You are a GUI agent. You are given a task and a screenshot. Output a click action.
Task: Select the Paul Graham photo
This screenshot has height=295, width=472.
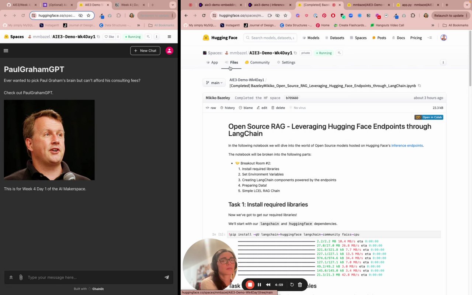(49, 140)
